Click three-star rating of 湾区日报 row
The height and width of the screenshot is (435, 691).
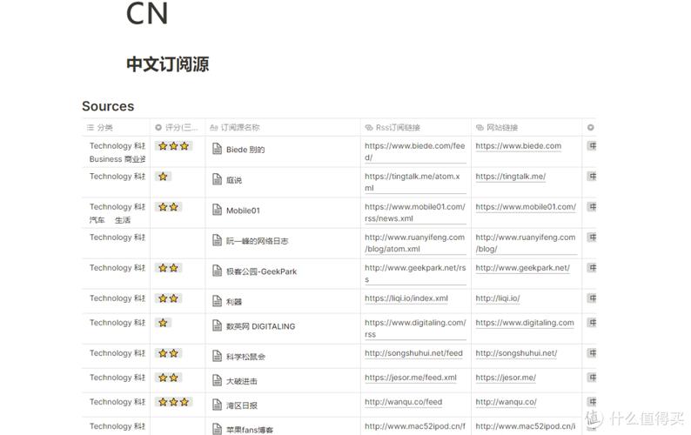pos(174,402)
